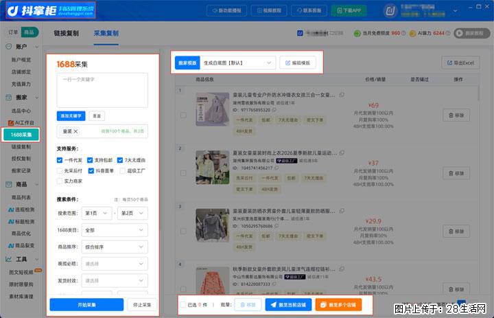
Task: Open the 生成白底图【默认】 template dropdown
Action: (x=238, y=63)
